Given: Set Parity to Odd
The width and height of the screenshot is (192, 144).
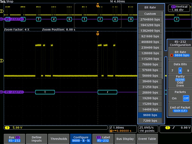Looking at the screenshot, I should pyautogui.click(x=180, y=83).
